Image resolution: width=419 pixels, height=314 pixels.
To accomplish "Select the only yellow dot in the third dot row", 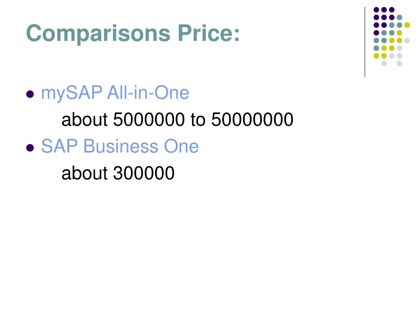I will pyautogui.click(x=407, y=25).
